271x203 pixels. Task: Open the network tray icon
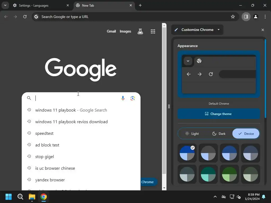click(232, 197)
